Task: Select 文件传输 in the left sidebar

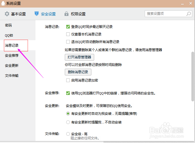Action: (x=12, y=76)
